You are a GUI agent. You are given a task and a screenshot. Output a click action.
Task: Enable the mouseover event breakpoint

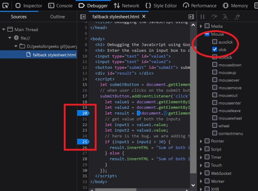pyautogui.click(x=215, y=80)
